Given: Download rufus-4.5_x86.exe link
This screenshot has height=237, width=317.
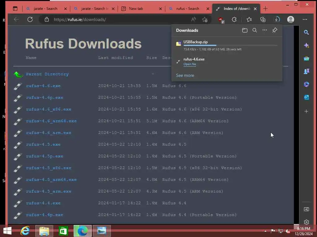Looking at the screenshot, I should click(x=49, y=168).
